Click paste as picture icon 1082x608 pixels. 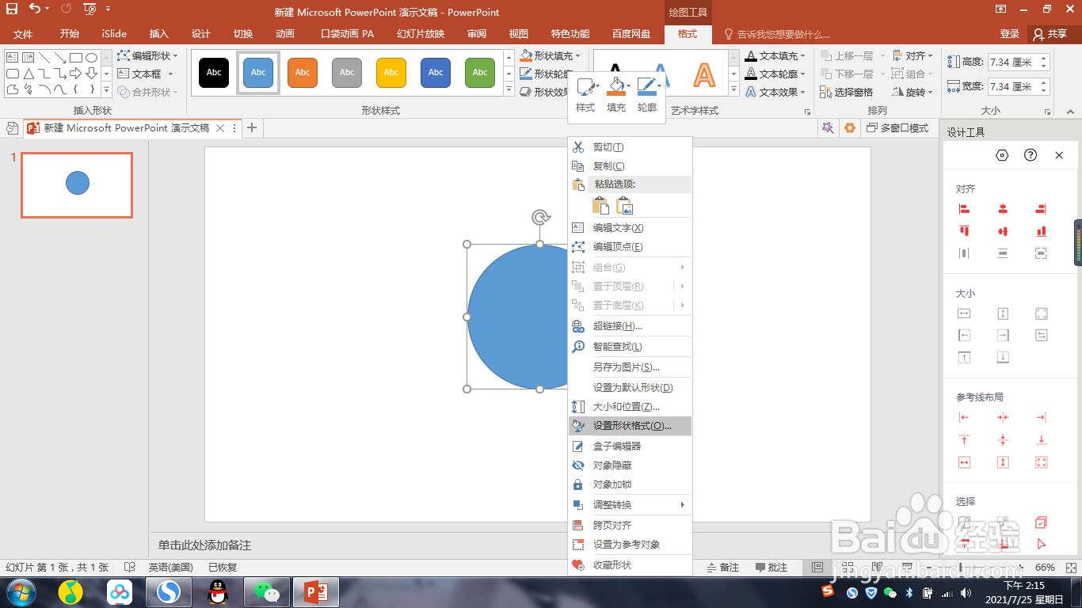[625, 206]
